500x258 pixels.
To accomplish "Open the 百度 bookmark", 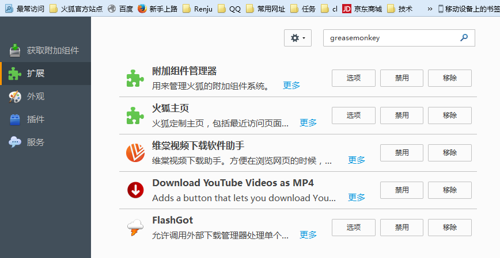I will (120, 9).
